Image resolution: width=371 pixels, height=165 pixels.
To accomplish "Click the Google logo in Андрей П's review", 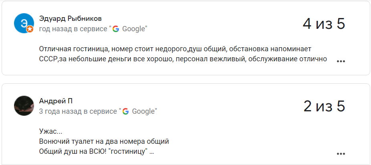I will coord(126,111).
